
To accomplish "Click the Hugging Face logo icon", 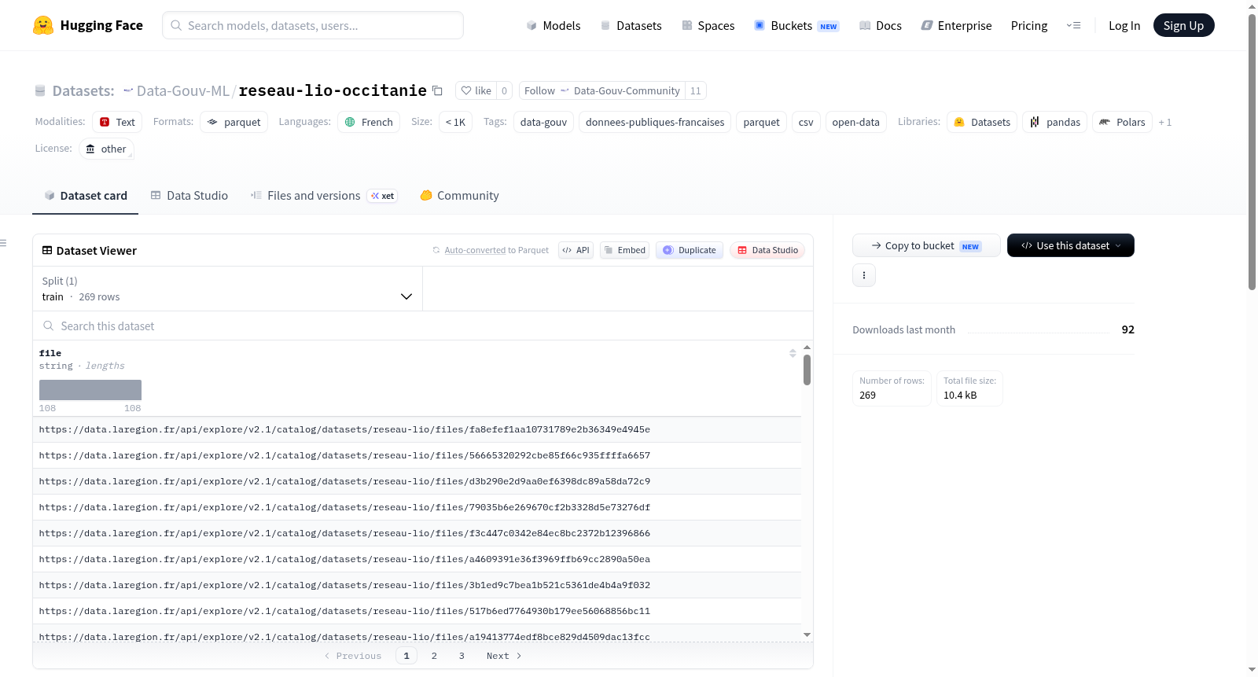I will [43, 25].
